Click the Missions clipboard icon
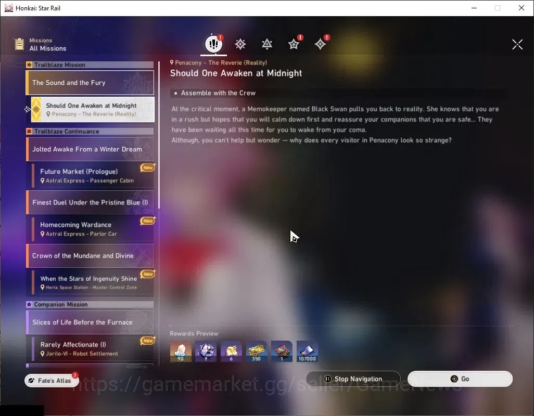 19,44
